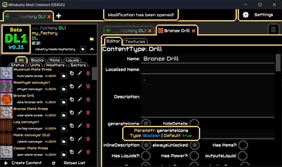Edit Bronze Drill in the list
The width and height of the screenshot is (282, 167).
[x=80, y=99]
